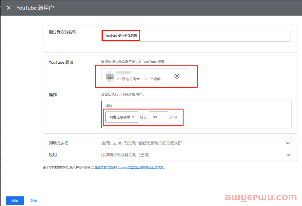Expand the 预填充选项 section

[288, 143]
